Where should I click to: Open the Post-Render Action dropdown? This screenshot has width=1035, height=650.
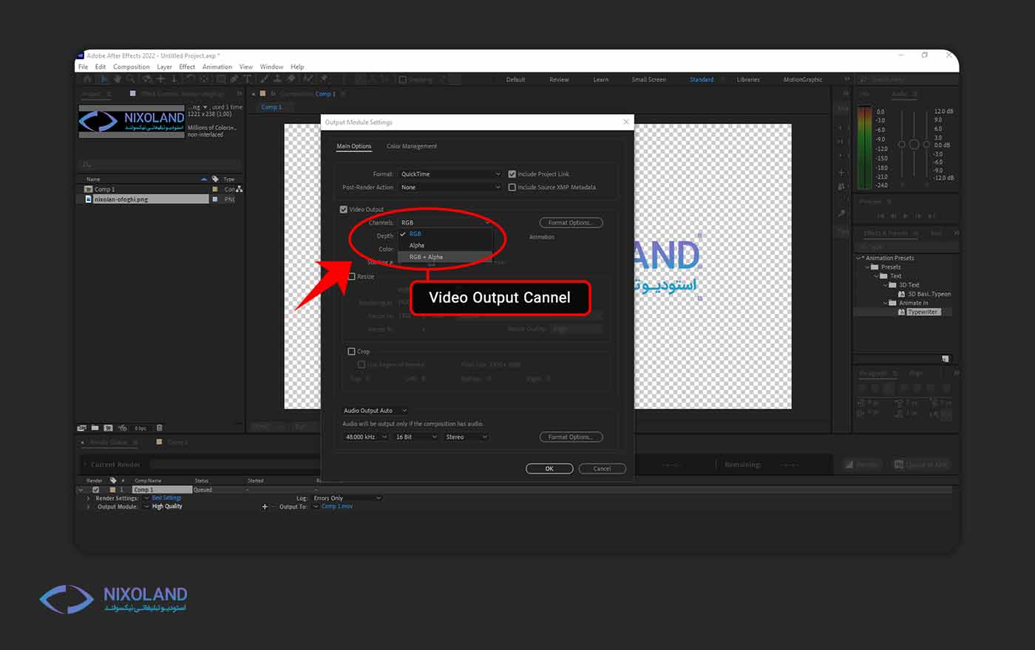[450, 188]
